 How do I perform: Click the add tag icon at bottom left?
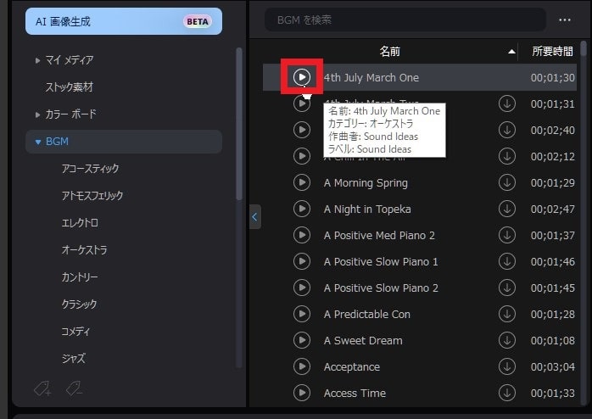(x=42, y=388)
